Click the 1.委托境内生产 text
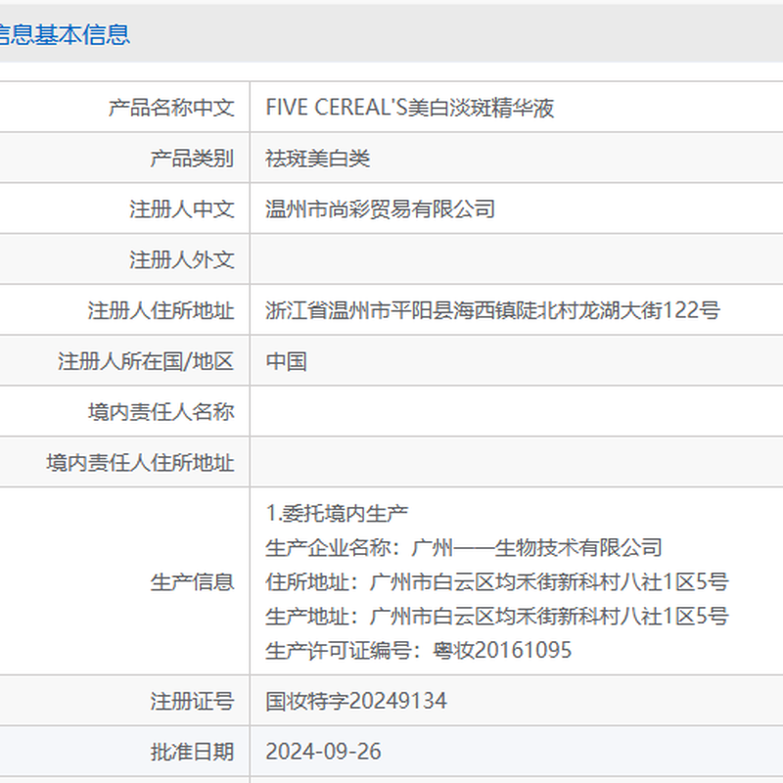Viewport: 783px width, 783px height. point(337,513)
